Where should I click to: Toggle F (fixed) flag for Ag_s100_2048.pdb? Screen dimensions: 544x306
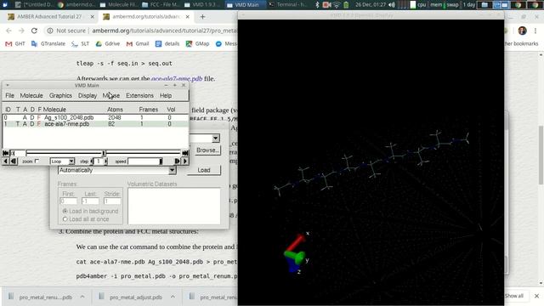coord(39,117)
